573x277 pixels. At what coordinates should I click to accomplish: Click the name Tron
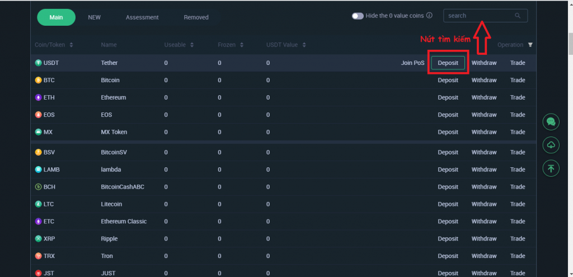pyautogui.click(x=107, y=256)
